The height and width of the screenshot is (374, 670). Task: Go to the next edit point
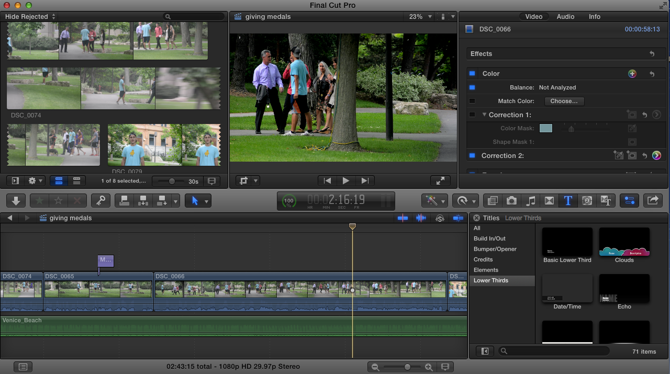(x=365, y=180)
